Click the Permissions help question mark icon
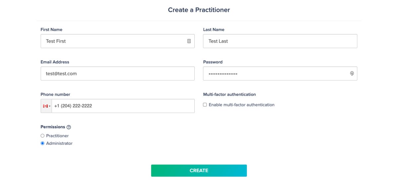Viewport: 398px width, 190px height. click(69, 127)
